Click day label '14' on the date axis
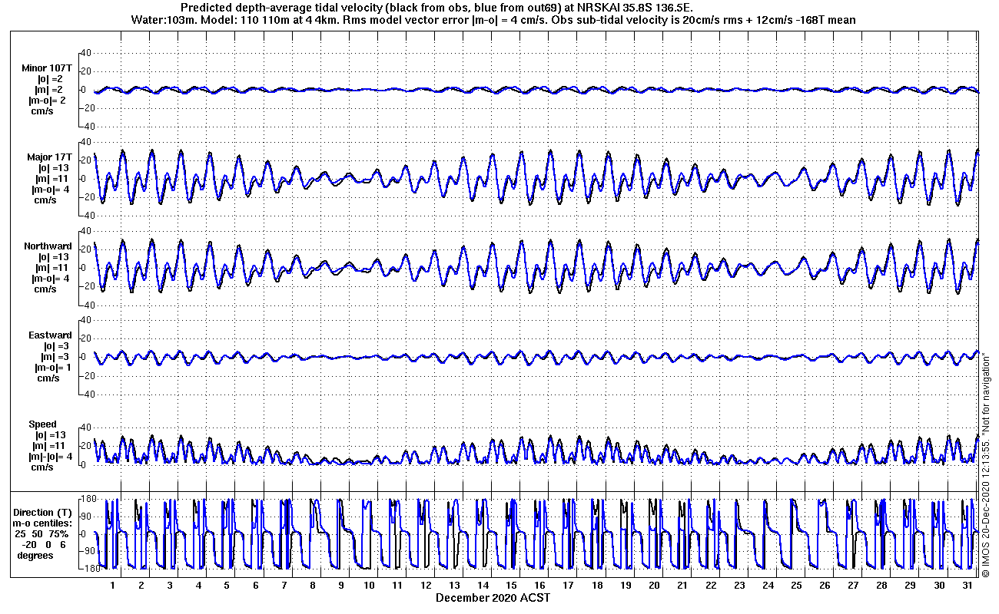Viewport: 999px width, 614px height. (x=483, y=585)
